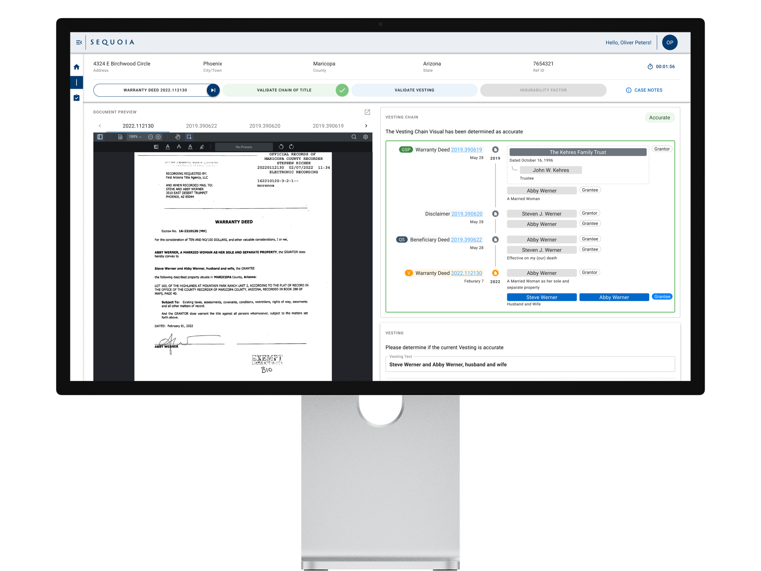Viewport: 761px width, 571px height.
Task: Open Case Notes
Action: pyautogui.click(x=644, y=90)
